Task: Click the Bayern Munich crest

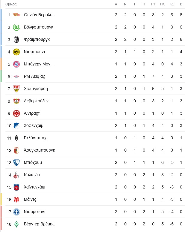Action: coord(16,64)
